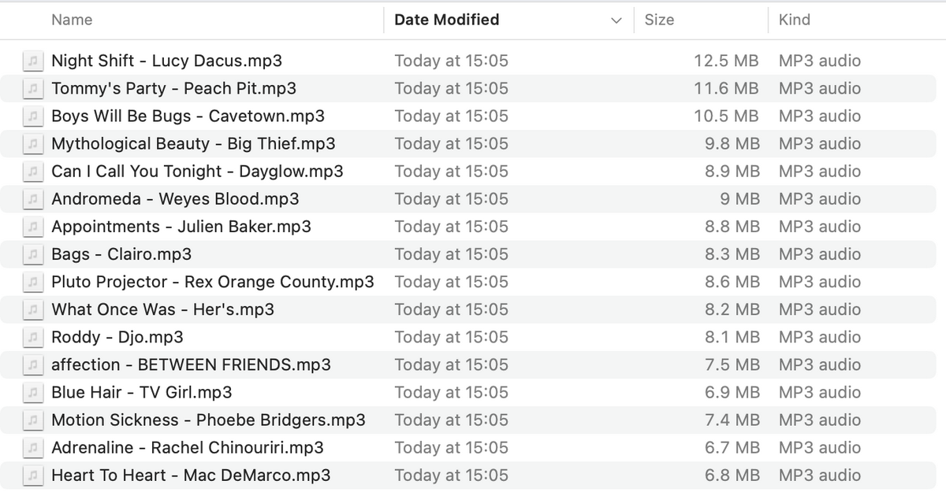Image resolution: width=946 pixels, height=492 pixels.
Task: Sort files by the Size column header
Action: [x=659, y=20]
